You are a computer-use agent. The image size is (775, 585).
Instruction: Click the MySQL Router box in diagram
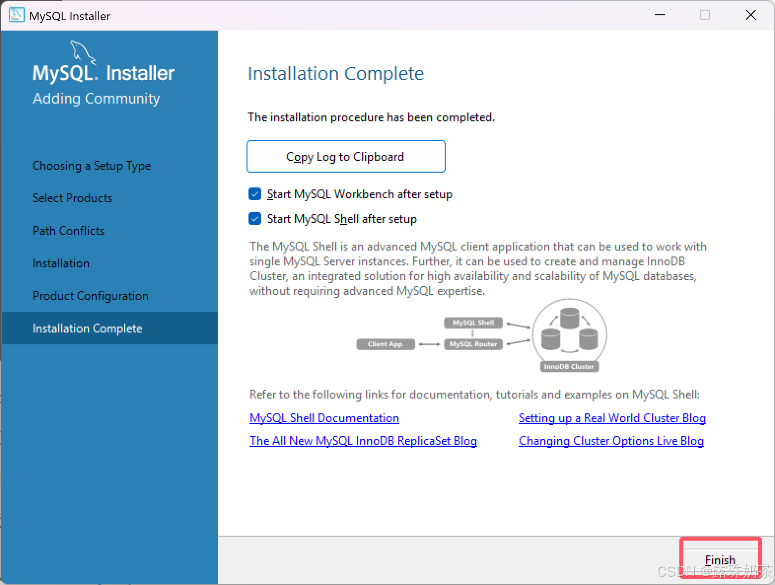pos(473,344)
